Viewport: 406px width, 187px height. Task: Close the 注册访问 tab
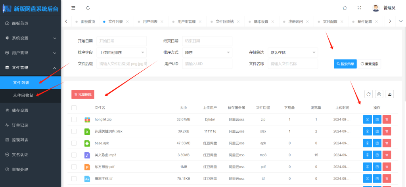click(307, 22)
